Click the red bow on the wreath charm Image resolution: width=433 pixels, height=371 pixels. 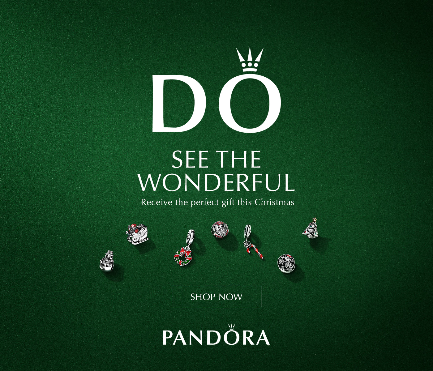187,251
